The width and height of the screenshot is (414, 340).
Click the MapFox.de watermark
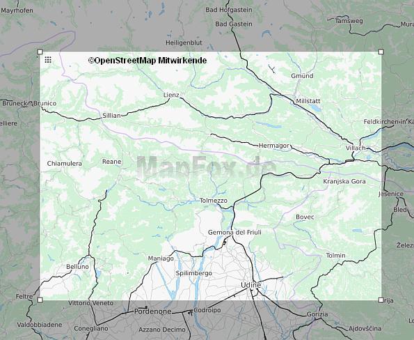point(206,167)
